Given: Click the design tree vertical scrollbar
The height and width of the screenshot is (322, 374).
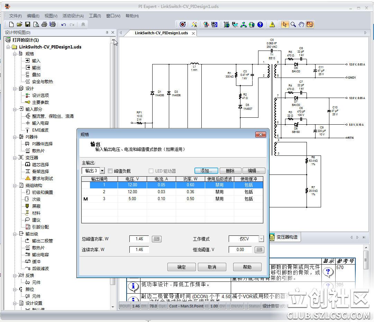Looking at the screenshot, I should [113, 163].
